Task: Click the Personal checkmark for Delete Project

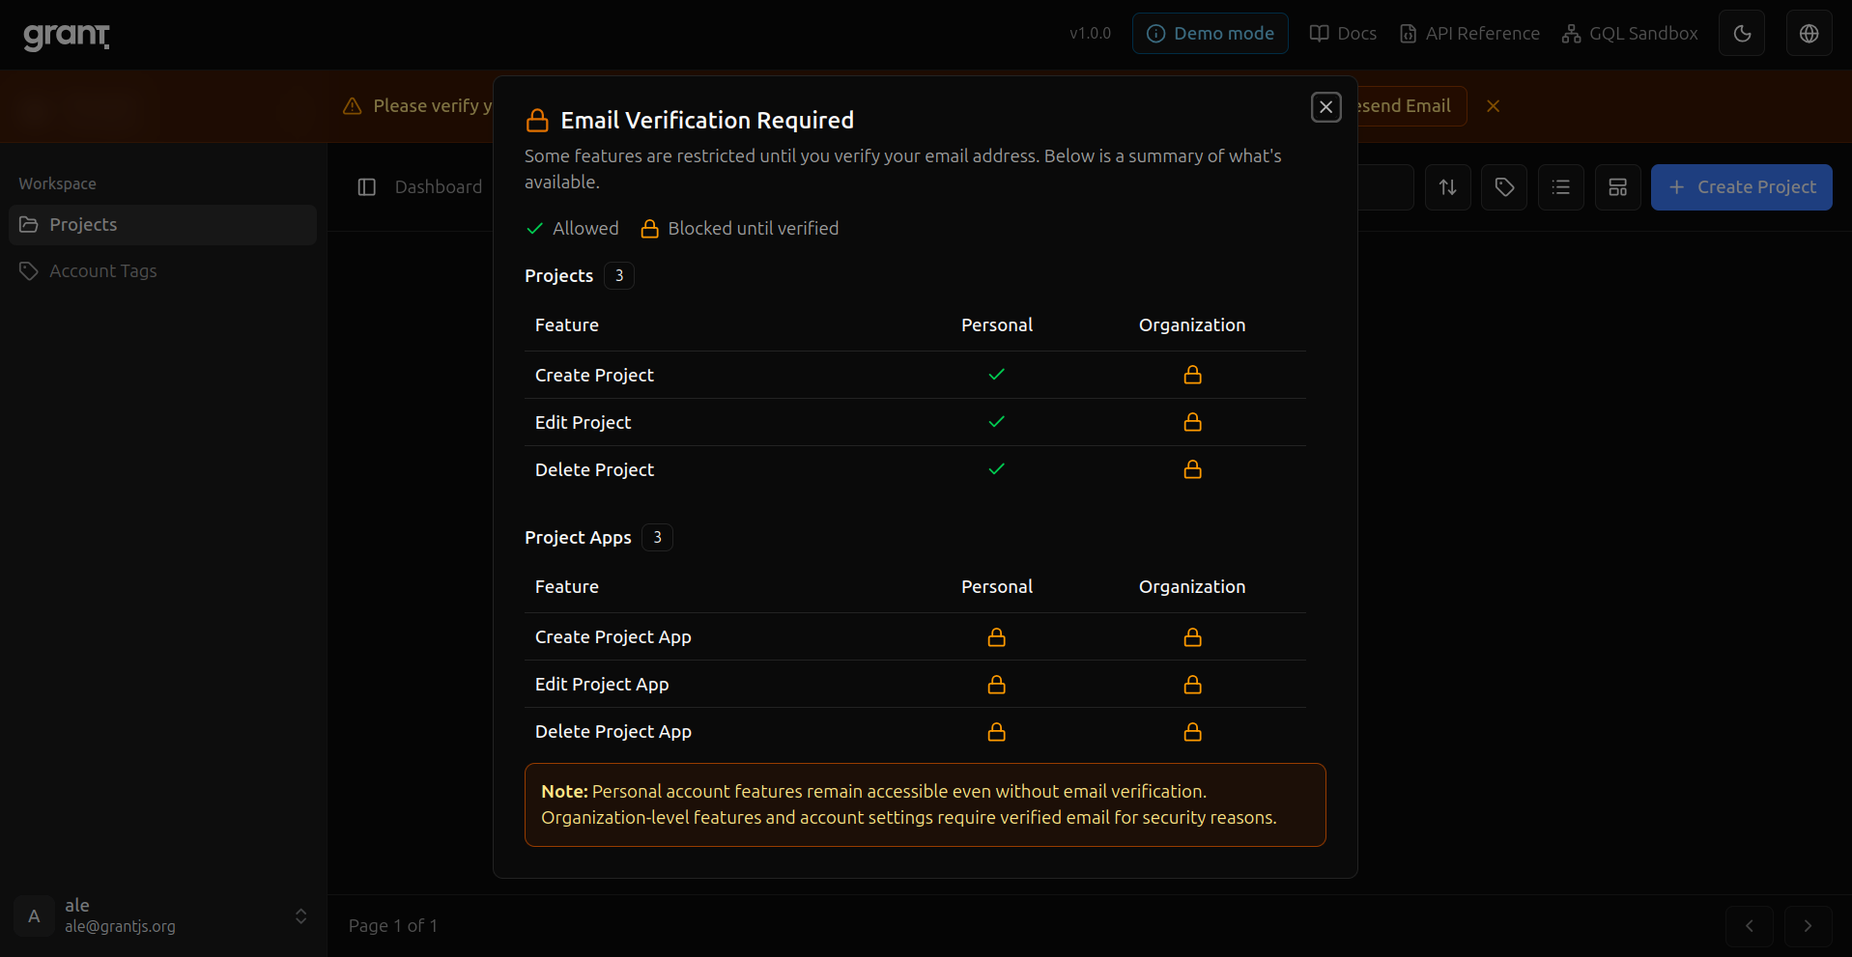Action: tap(996, 469)
